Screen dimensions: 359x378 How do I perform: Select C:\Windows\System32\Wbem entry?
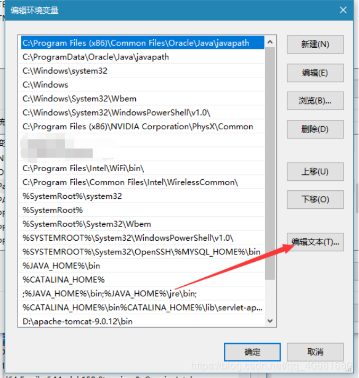142,99
